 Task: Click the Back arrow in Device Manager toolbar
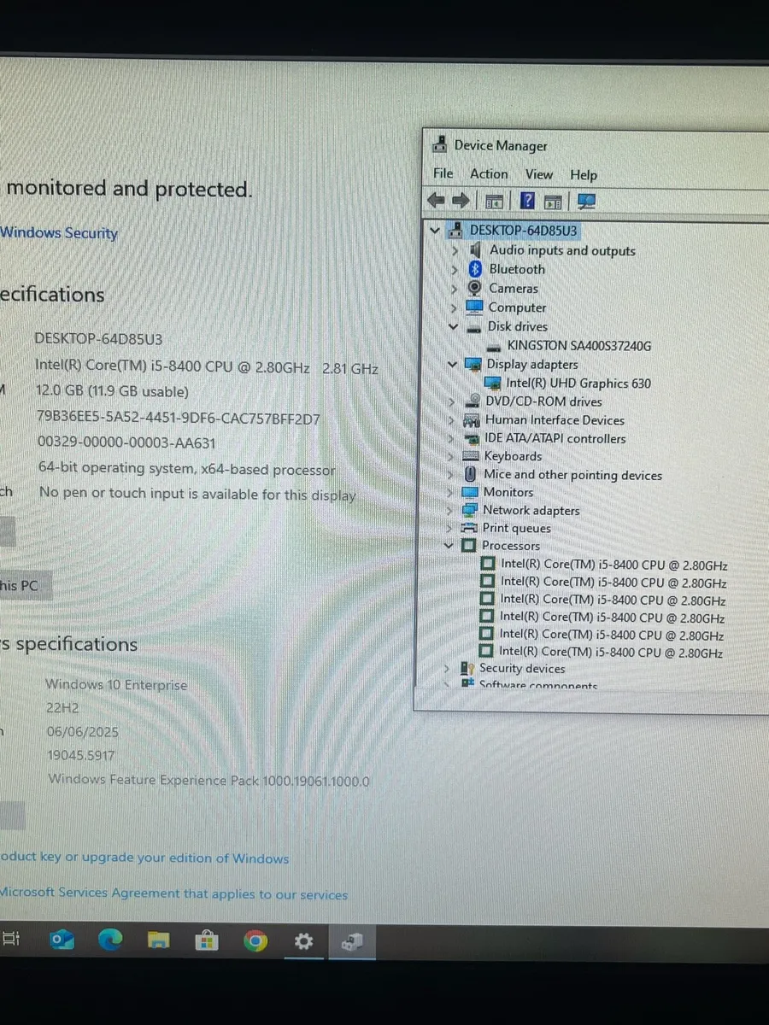click(x=436, y=201)
